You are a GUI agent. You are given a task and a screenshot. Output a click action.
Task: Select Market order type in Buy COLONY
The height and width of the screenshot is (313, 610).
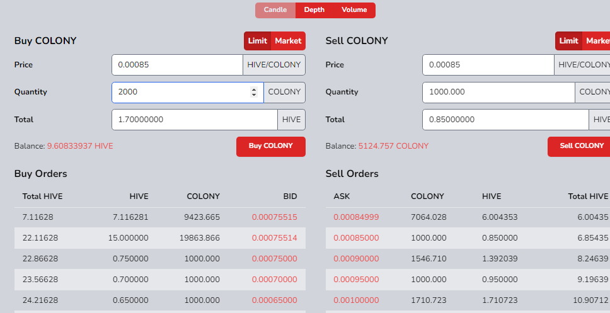[x=288, y=41]
